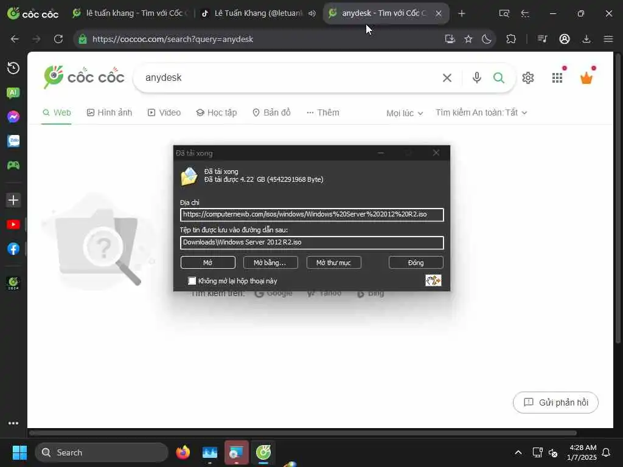This screenshot has width=623, height=467.
Task: Click the Windows taskbar Search box
Action: pos(102,452)
